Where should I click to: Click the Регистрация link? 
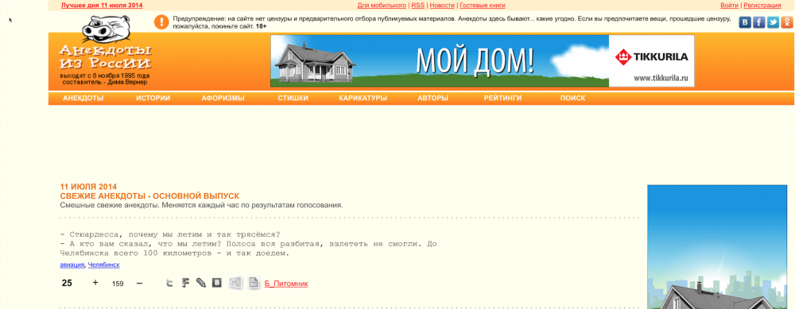(x=762, y=6)
